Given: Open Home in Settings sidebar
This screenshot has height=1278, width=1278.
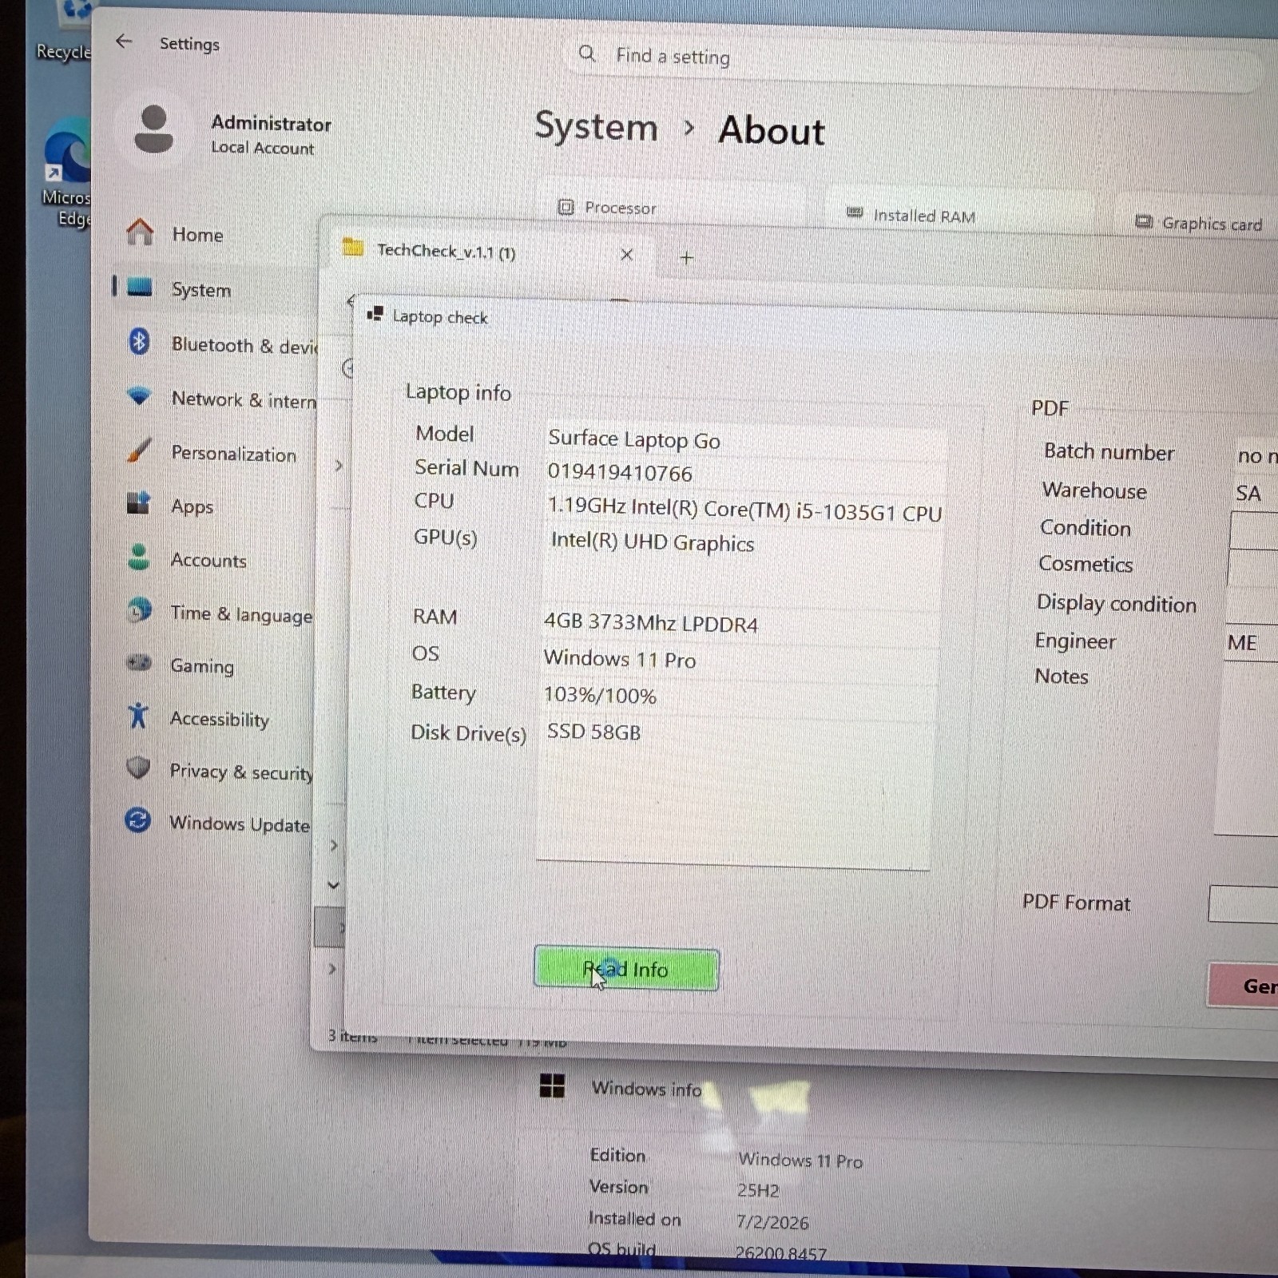Looking at the screenshot, I should tap(197, 234).
